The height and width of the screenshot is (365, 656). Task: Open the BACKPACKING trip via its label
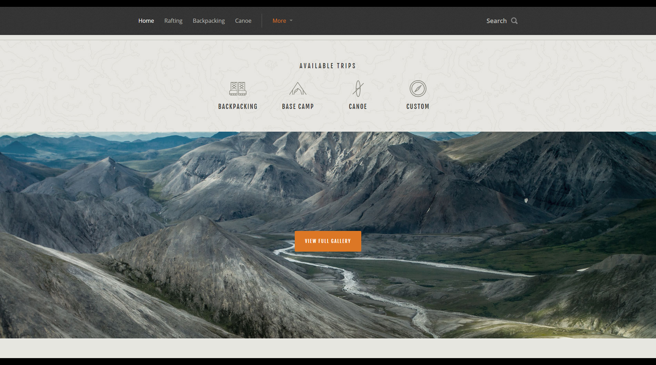[x=238, y=107]
